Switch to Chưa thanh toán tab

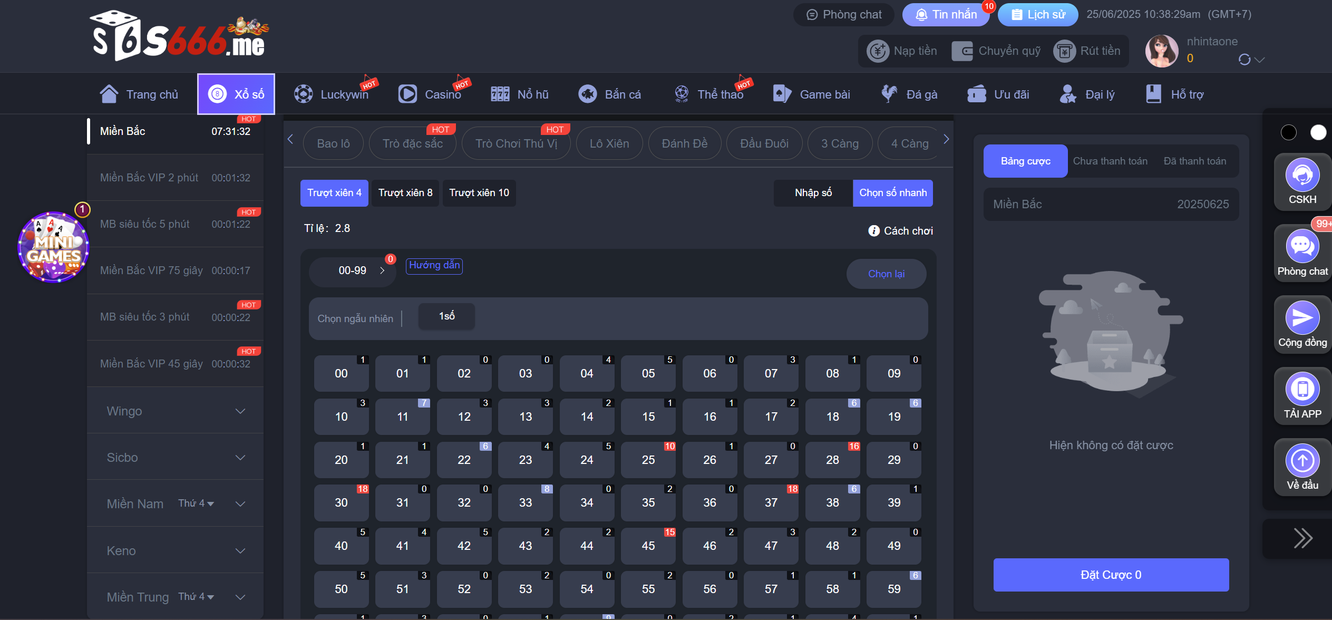(x=1110, y=161)
